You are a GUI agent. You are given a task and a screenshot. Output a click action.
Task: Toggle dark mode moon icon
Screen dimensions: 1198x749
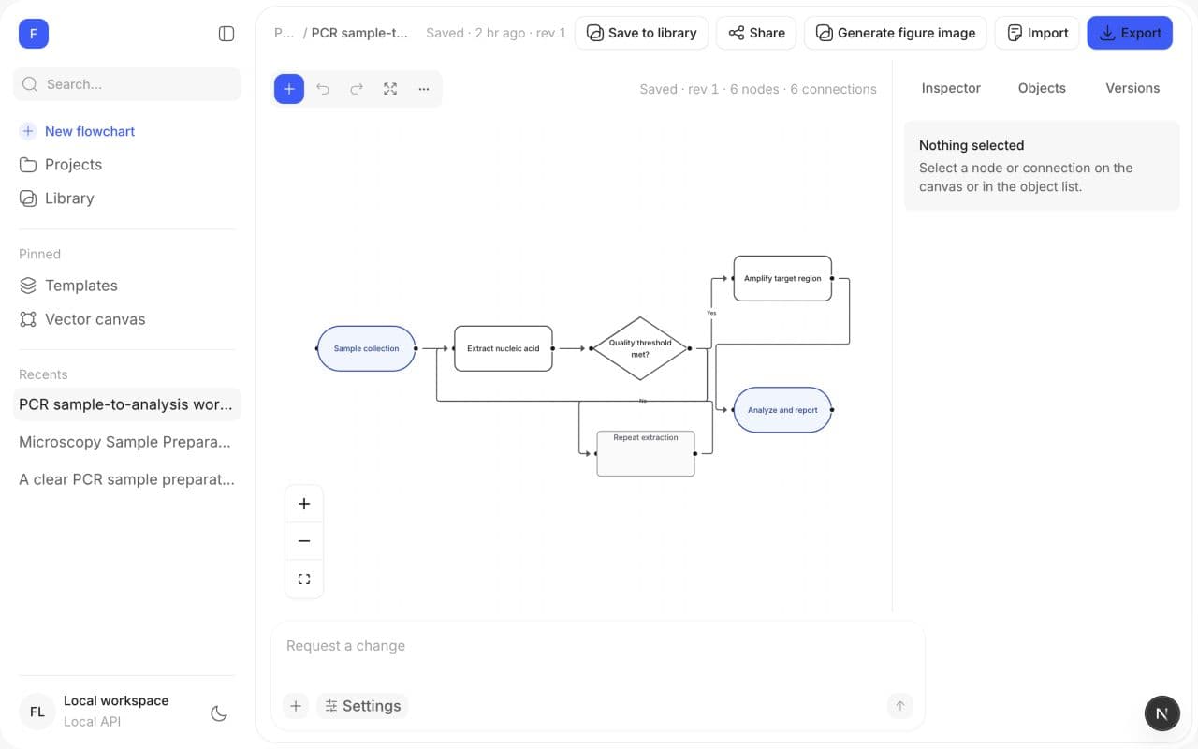(219, 713)
